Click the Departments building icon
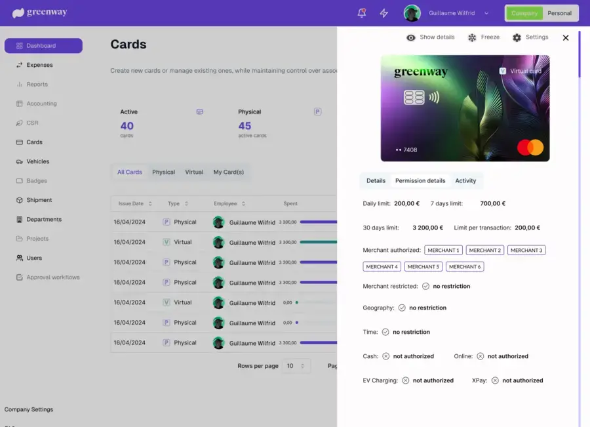This screenshot has height=427, width=590. pyautogui.click(x=20, y=219)
